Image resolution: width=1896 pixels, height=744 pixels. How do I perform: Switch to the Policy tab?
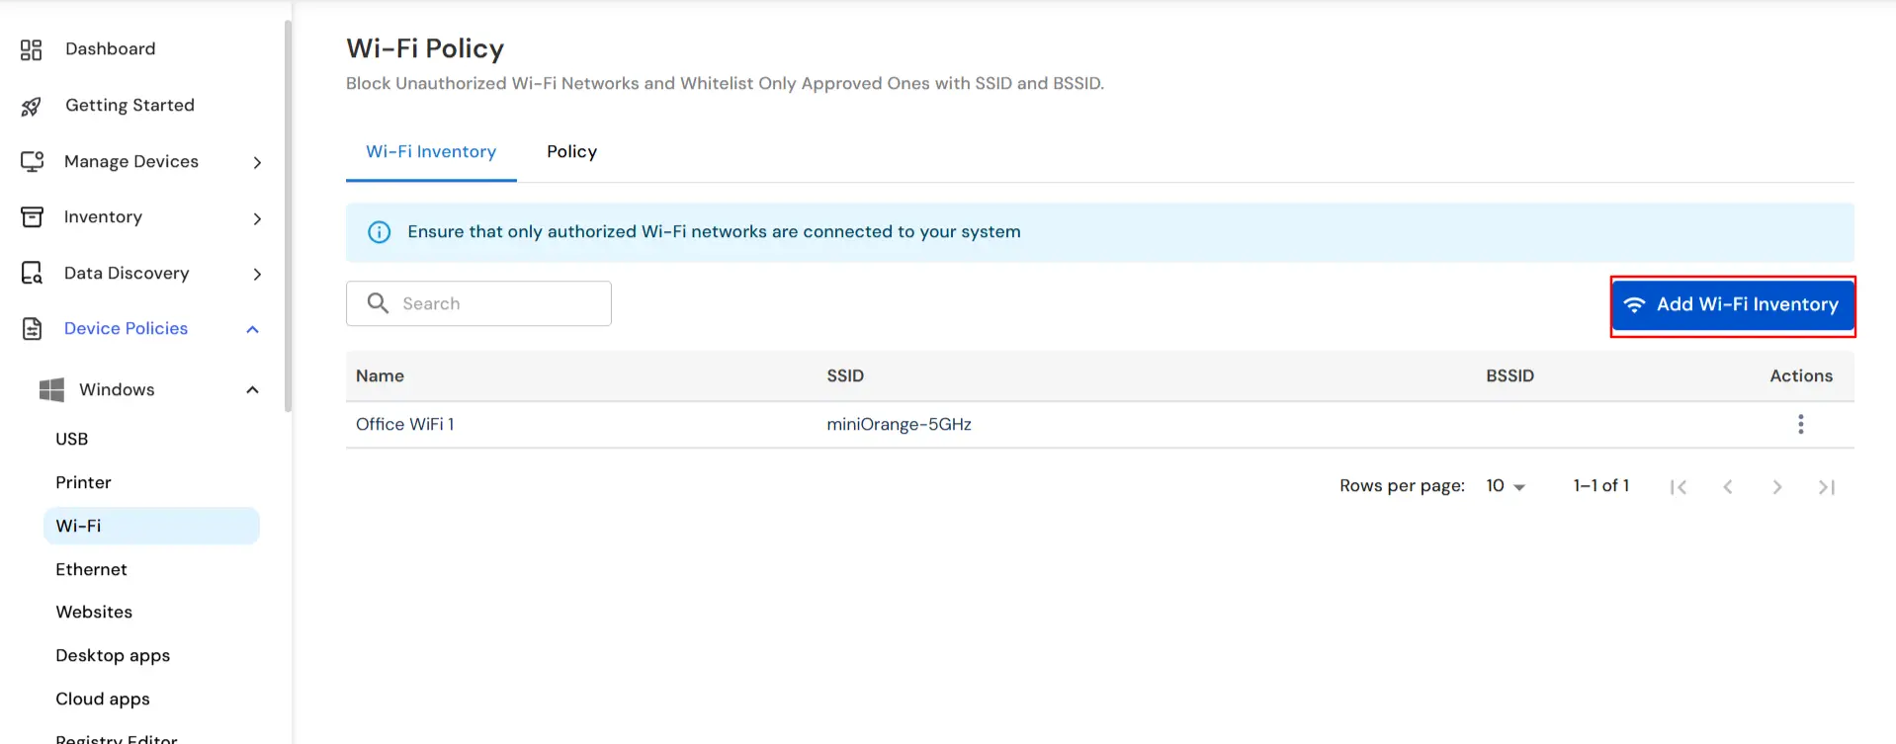[571, 152]
